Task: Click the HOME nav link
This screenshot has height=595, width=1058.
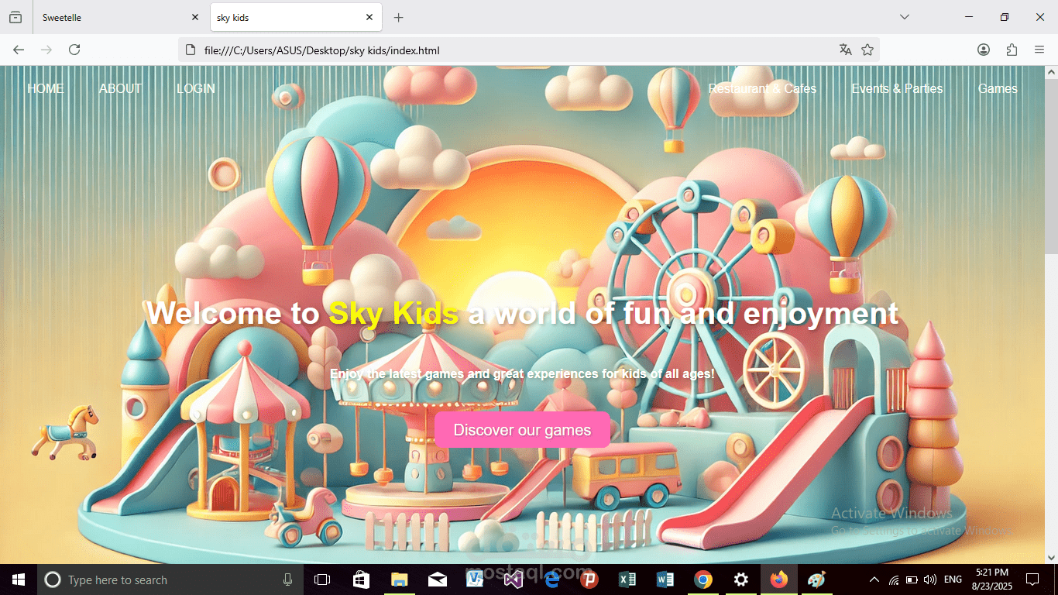Action: 46,88
